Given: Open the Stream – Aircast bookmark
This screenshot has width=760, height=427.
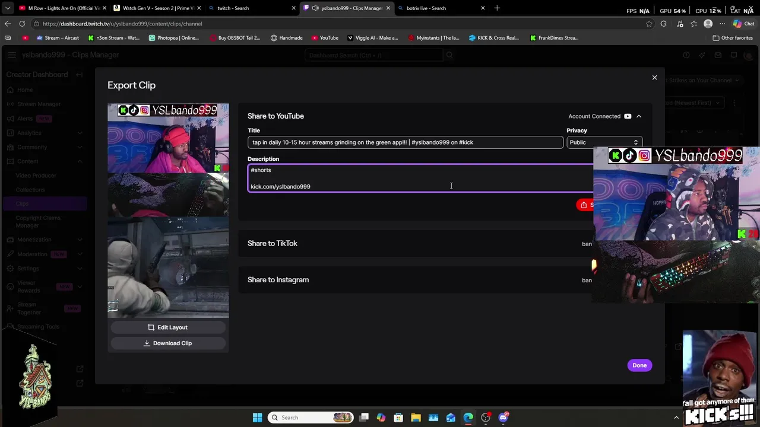Looking at the screenshot, I should click(58, 38).
